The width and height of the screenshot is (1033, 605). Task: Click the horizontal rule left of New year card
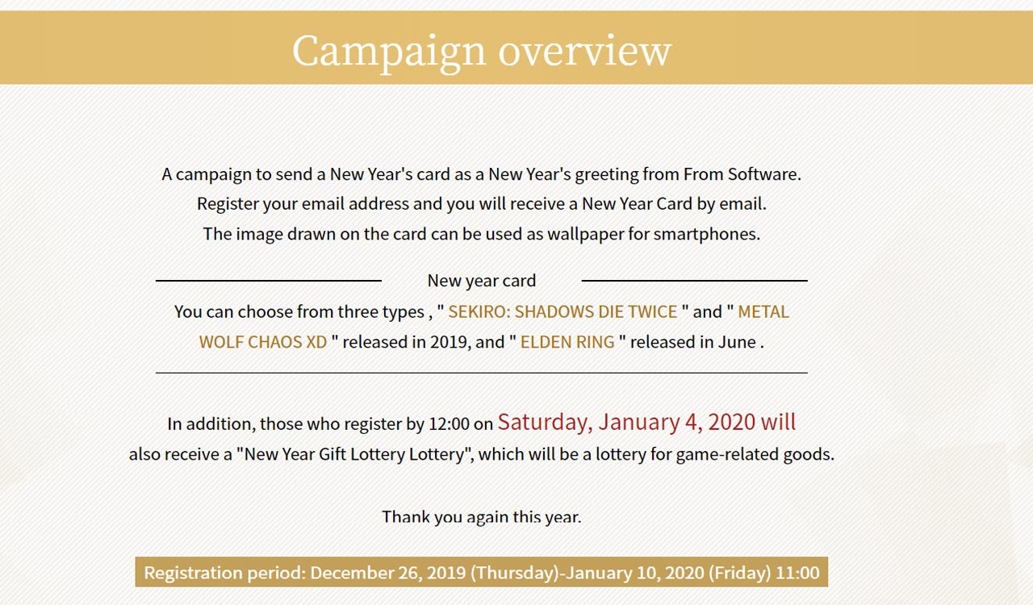tap(268, 281)
